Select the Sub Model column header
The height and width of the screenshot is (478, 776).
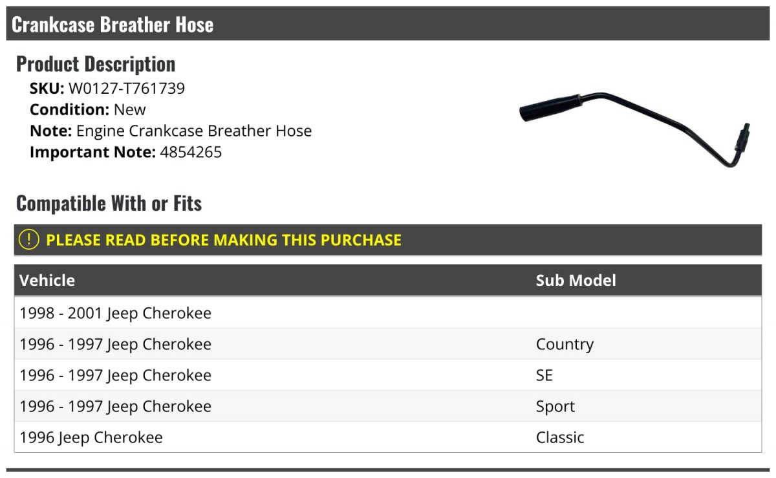click(576, 280)
